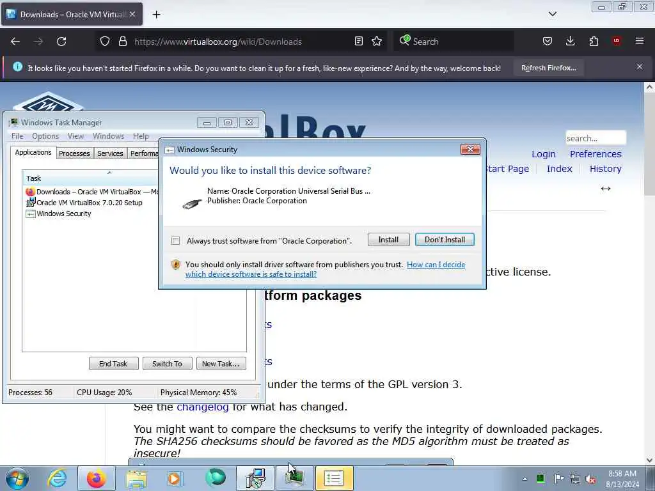Select the Applications tab in Task Manager
655x491 pixels.
coord(33,152)
